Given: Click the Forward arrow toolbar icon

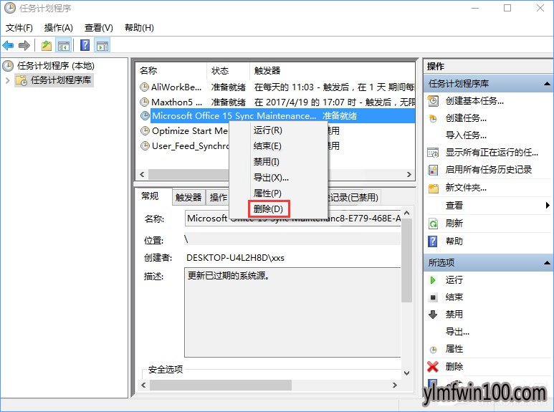Looking at the screenshot, I should [24, 46].
